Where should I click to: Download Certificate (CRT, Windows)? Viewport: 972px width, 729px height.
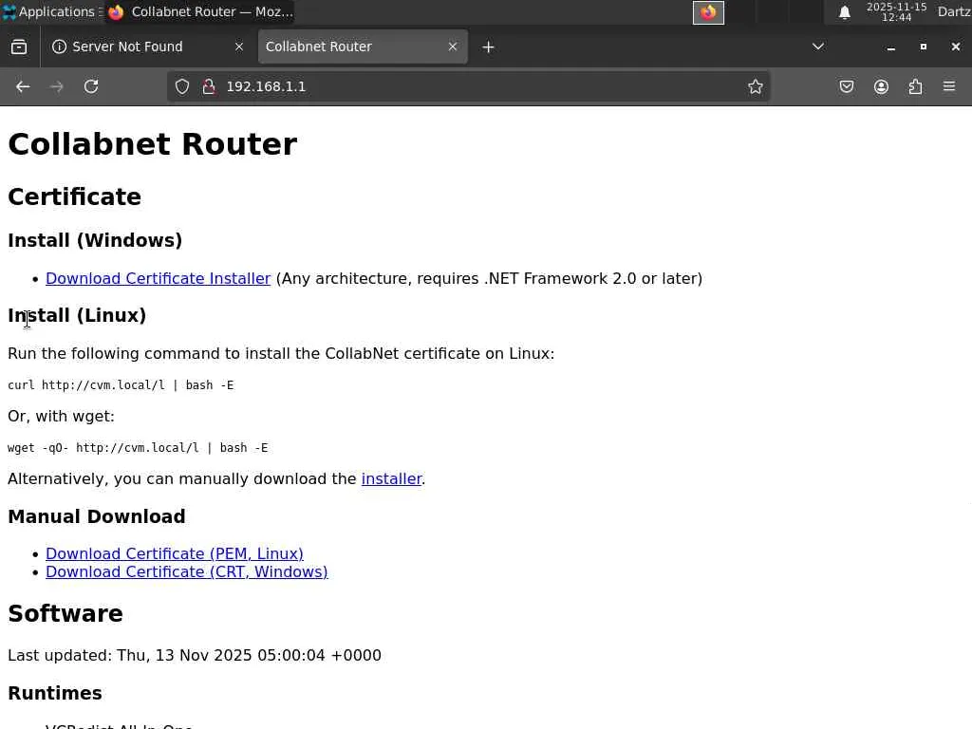(187, 571)
